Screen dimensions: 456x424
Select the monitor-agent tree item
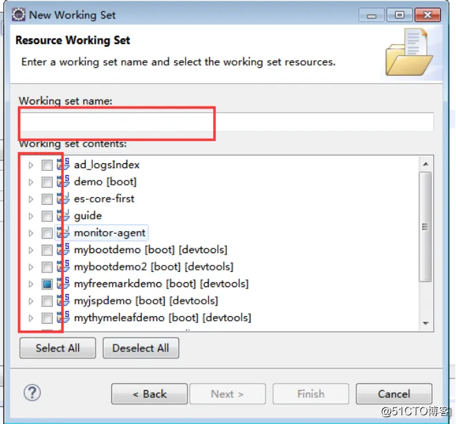(109, 232)
